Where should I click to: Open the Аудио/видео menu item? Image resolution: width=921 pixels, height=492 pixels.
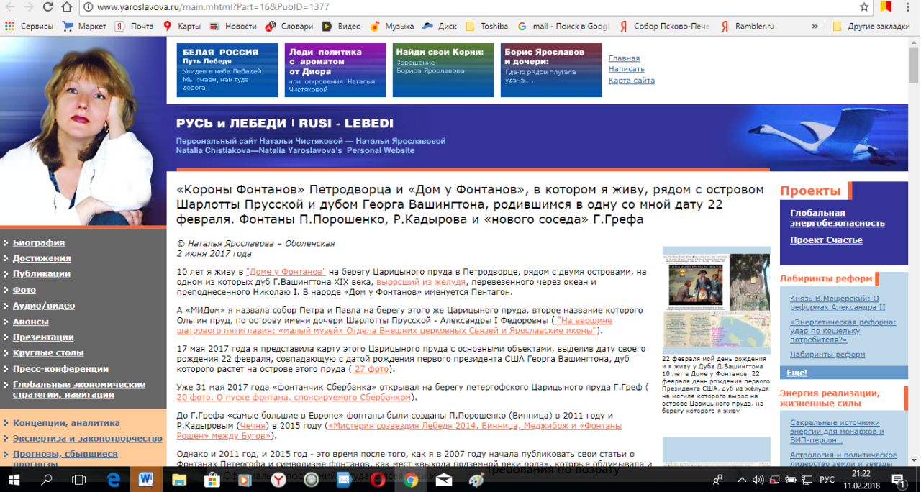pyautogui.click(x=44, y=306)
